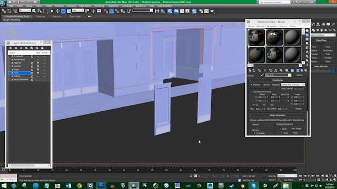Viewport: 337px width, 189px height.
Task: Click the Reload bitmap button
Action: pyautogui.click(x=255, y=124)
